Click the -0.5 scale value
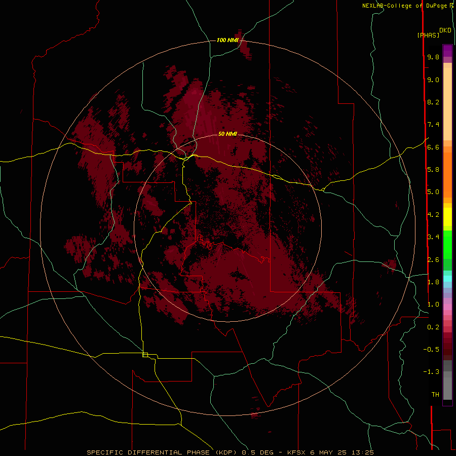This screenshot has width=456, height=456. coord(431,350)
